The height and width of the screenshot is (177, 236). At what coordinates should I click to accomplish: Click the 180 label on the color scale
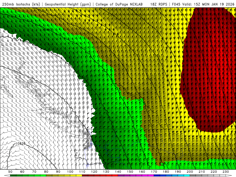point(166,172)
